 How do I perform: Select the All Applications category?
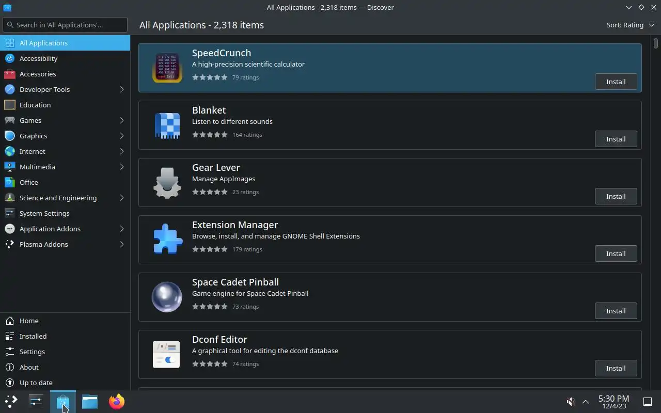pos(65,43)
